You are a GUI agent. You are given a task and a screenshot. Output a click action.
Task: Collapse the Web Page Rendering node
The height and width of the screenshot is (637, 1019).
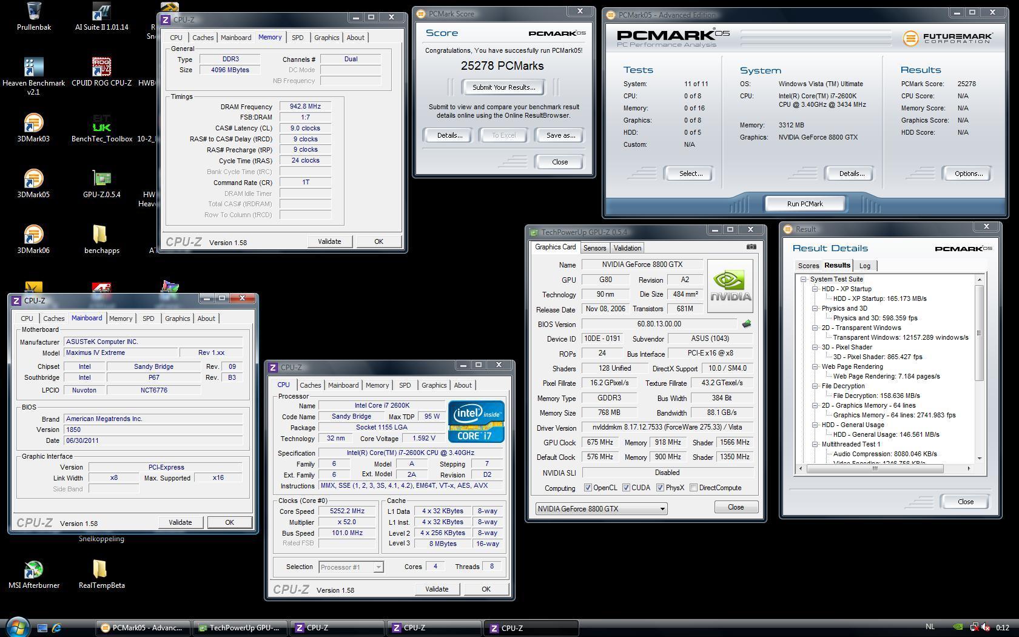point(815,366)
